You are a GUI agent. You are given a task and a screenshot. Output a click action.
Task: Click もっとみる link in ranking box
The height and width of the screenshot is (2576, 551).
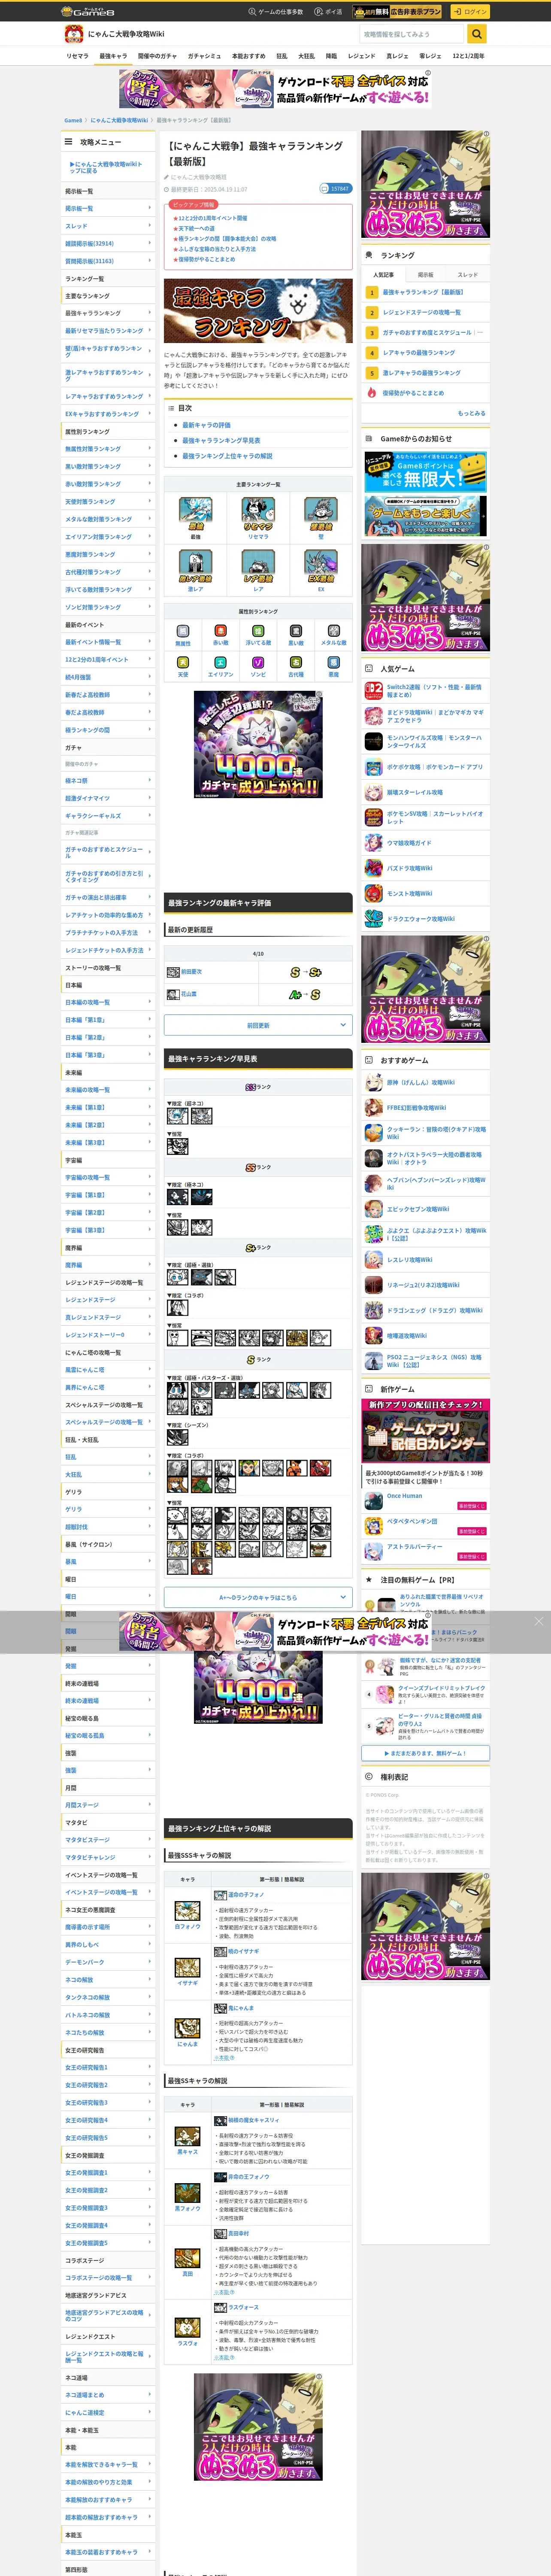point(471,413)
